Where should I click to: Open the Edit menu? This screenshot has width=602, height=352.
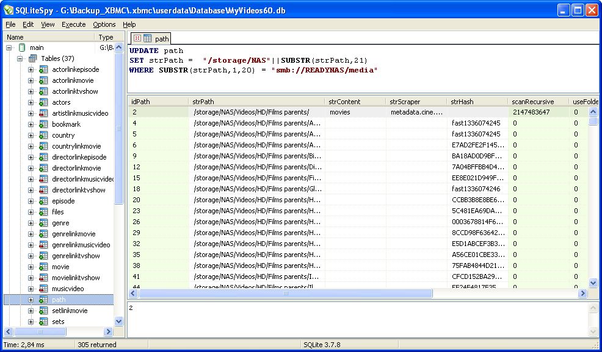coord(28,24)
